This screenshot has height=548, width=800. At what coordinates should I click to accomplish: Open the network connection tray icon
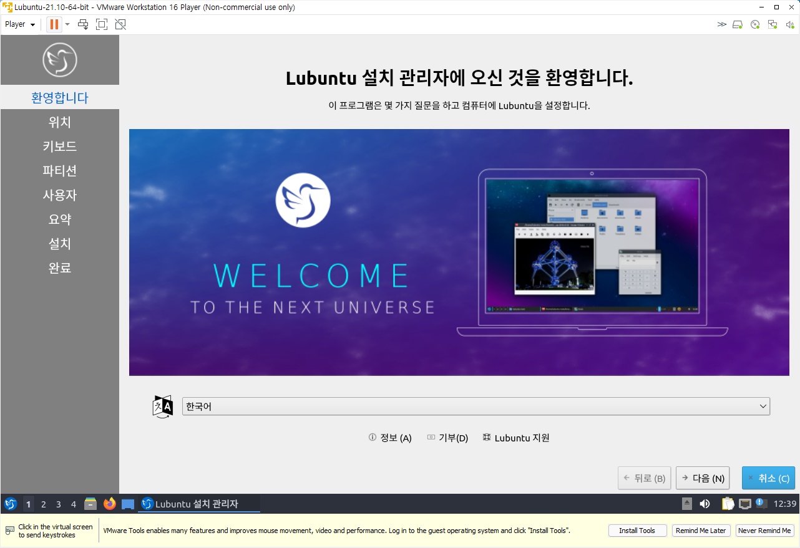point(745,504)
